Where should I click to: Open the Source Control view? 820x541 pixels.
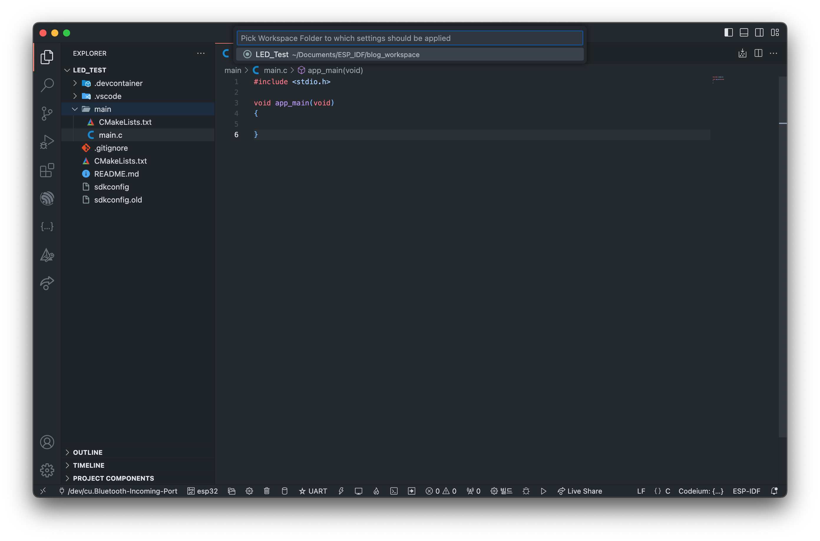tap(47, 114)
